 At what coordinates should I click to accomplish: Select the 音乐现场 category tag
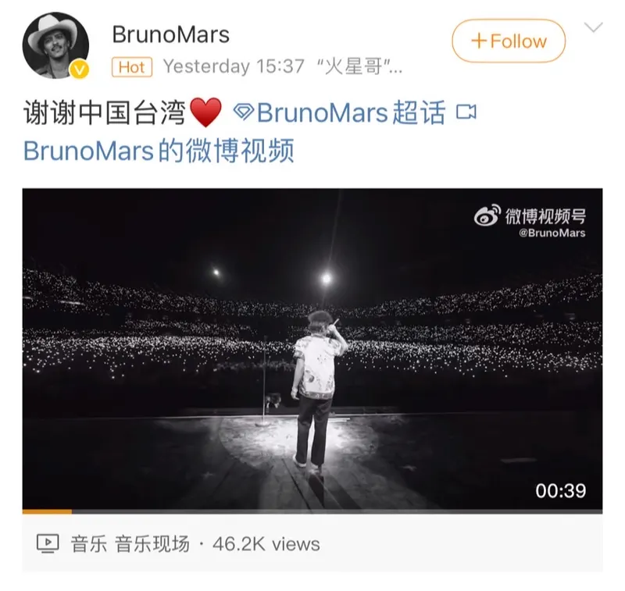152,544
